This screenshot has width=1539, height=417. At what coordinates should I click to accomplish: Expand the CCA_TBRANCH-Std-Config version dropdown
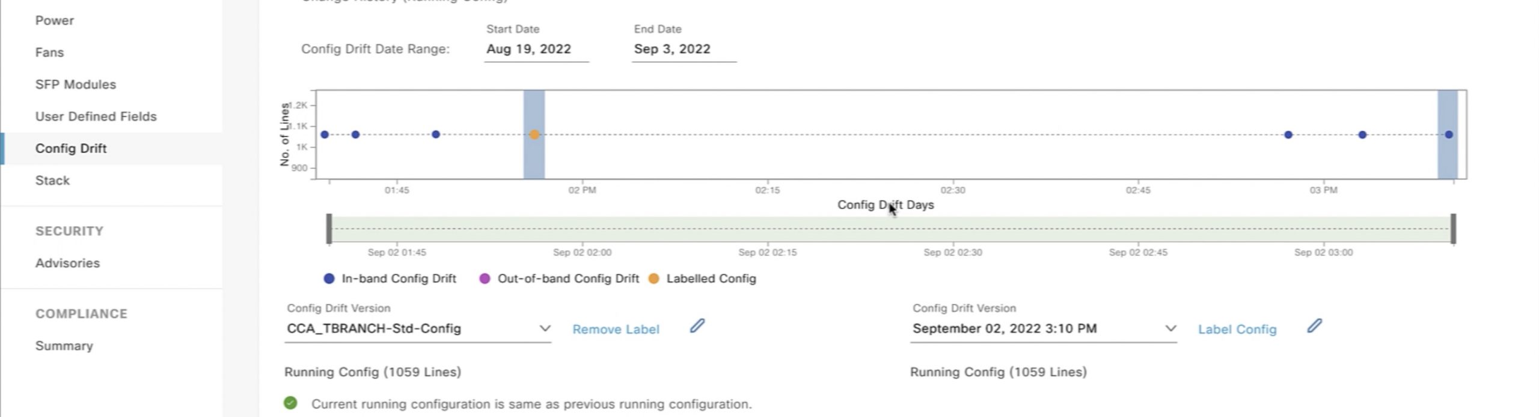click(x=544, y=328)
